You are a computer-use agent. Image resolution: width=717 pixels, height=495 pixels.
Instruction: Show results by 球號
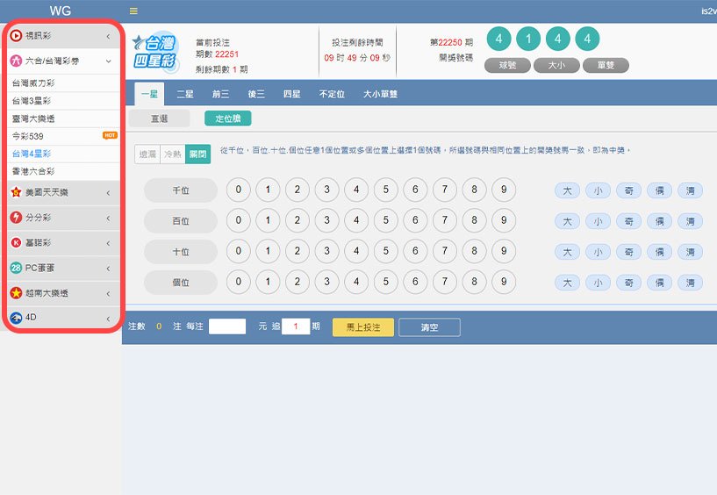point(507,66)
